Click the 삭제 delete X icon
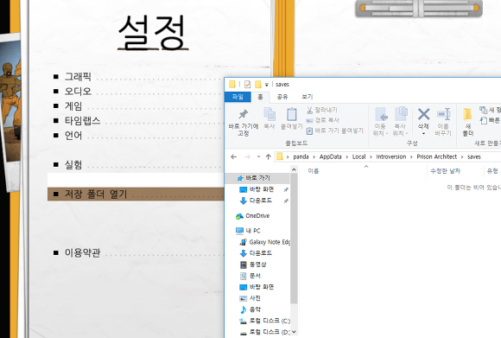The width and height of the screenshot is (501, 338). (423, 114)
